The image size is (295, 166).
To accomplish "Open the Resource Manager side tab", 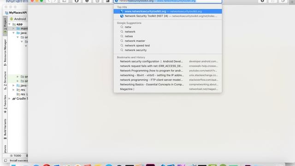I will 5,53.
